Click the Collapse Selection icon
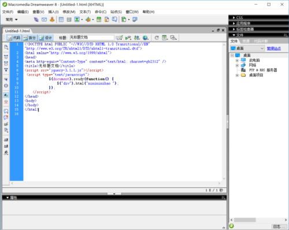This screenshot has width=289, height=230. click(6, 63)
